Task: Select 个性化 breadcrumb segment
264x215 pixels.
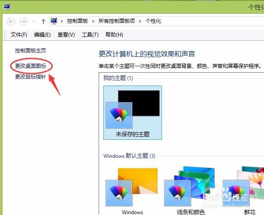Action: pyautogui.click(x=153, y=21)
